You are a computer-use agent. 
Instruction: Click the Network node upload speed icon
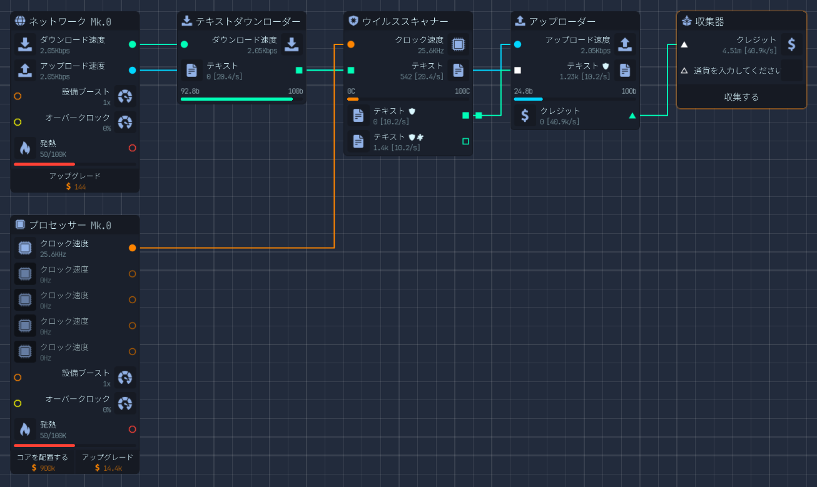(25, 70)
